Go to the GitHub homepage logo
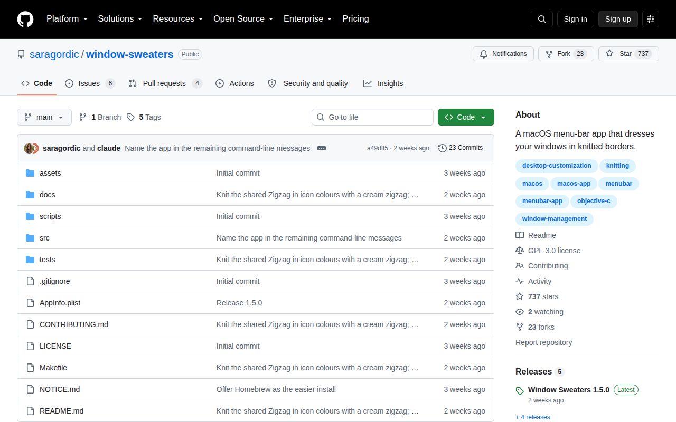676x422 pixels. click(x=25, y=19)
